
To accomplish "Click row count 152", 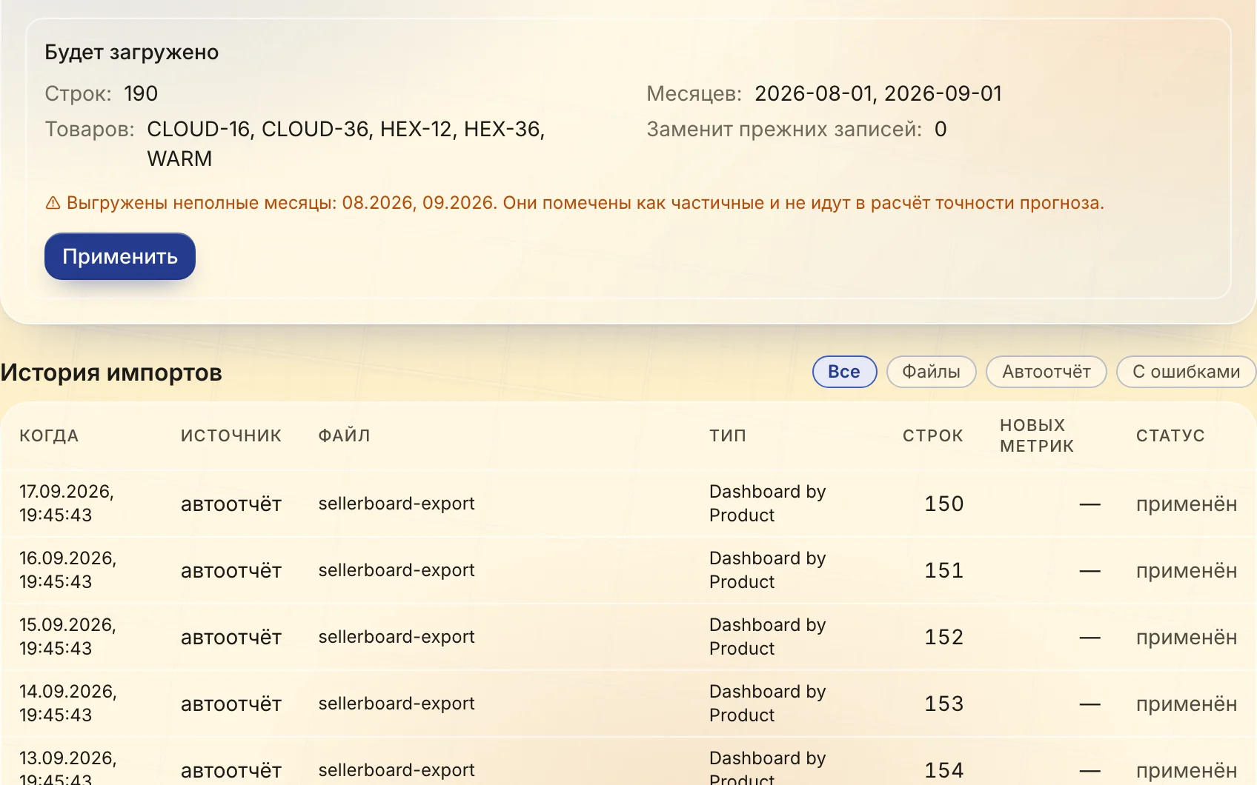I will coord(943,637).
